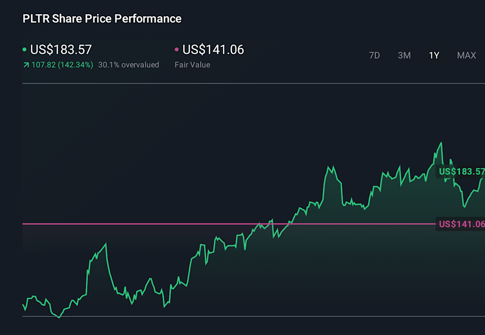Screen dimensions: 485x335
Task: Click the Fair Value caption text
Action: [192, 65]
